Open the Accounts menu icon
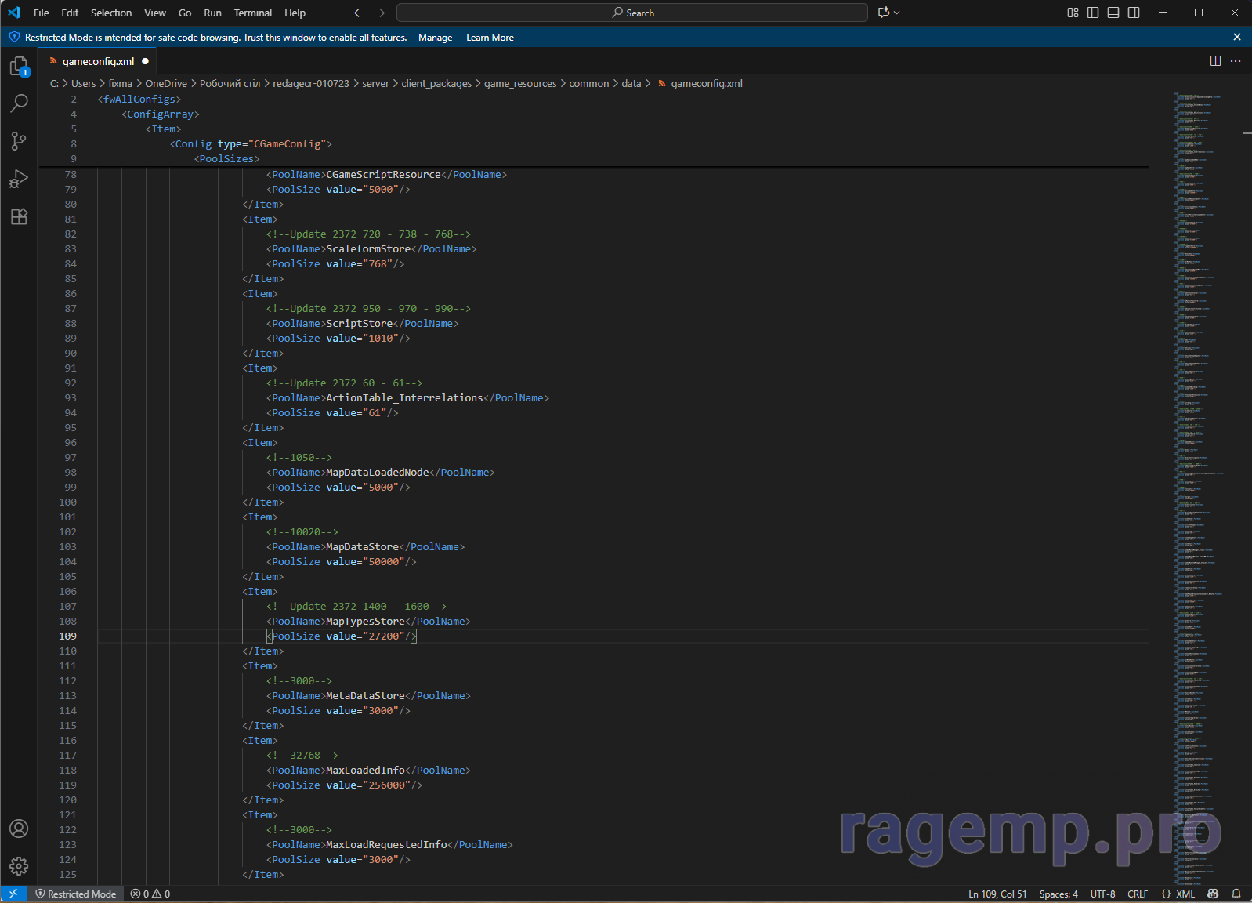This screenshot has height=903, width=1252. pos(19,829)
